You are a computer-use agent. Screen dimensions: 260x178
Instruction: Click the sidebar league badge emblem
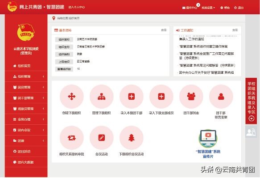tap(26, 32)
